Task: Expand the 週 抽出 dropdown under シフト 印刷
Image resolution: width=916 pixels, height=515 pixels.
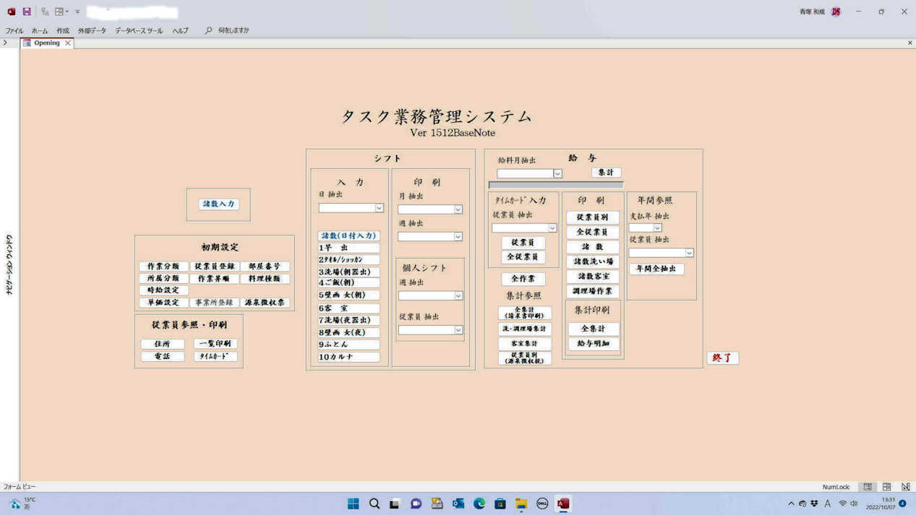Action: pos(458,236)
